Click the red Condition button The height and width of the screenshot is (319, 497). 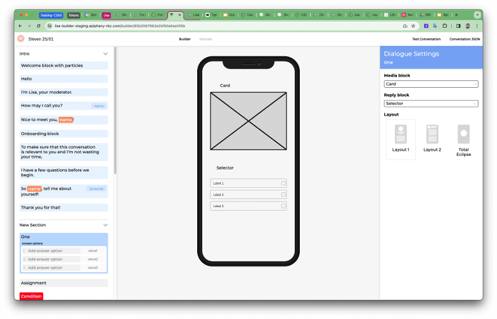click(x=31, y=296)
